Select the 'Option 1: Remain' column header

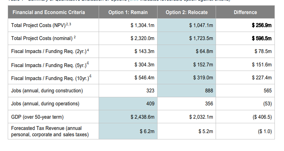coord(128,13)
